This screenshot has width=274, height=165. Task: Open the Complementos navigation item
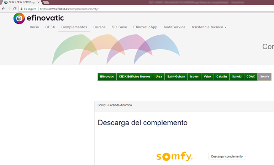point(74,27)
